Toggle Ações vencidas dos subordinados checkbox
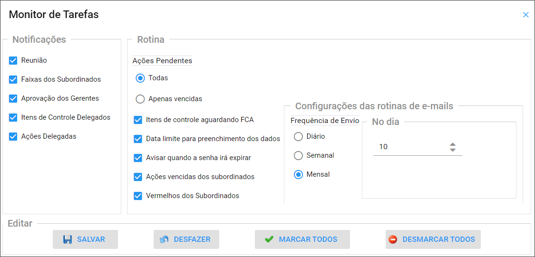 tap(138, 177)
